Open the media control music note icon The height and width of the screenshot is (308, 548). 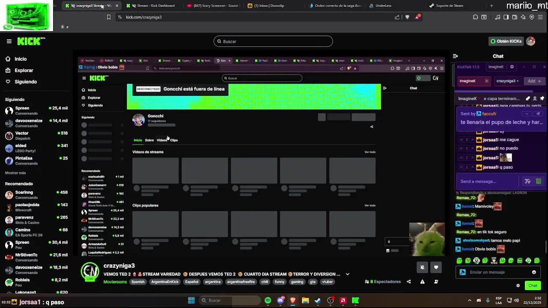tap(497, 17)
